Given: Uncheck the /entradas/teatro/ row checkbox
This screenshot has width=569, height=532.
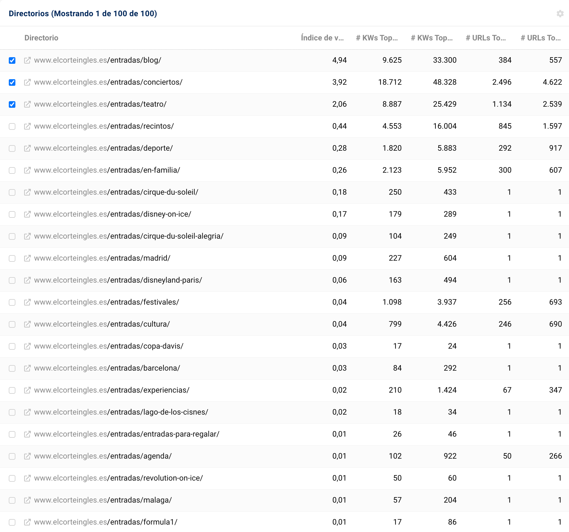Looking at the screenshot, I should coord(12,104).
